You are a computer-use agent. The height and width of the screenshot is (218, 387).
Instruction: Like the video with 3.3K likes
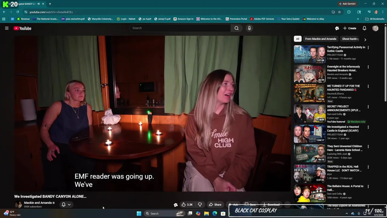click(x=187, y=205)
